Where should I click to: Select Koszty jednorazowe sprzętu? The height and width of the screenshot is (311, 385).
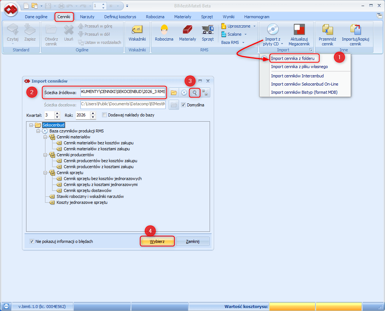click(x=82, y=203)
